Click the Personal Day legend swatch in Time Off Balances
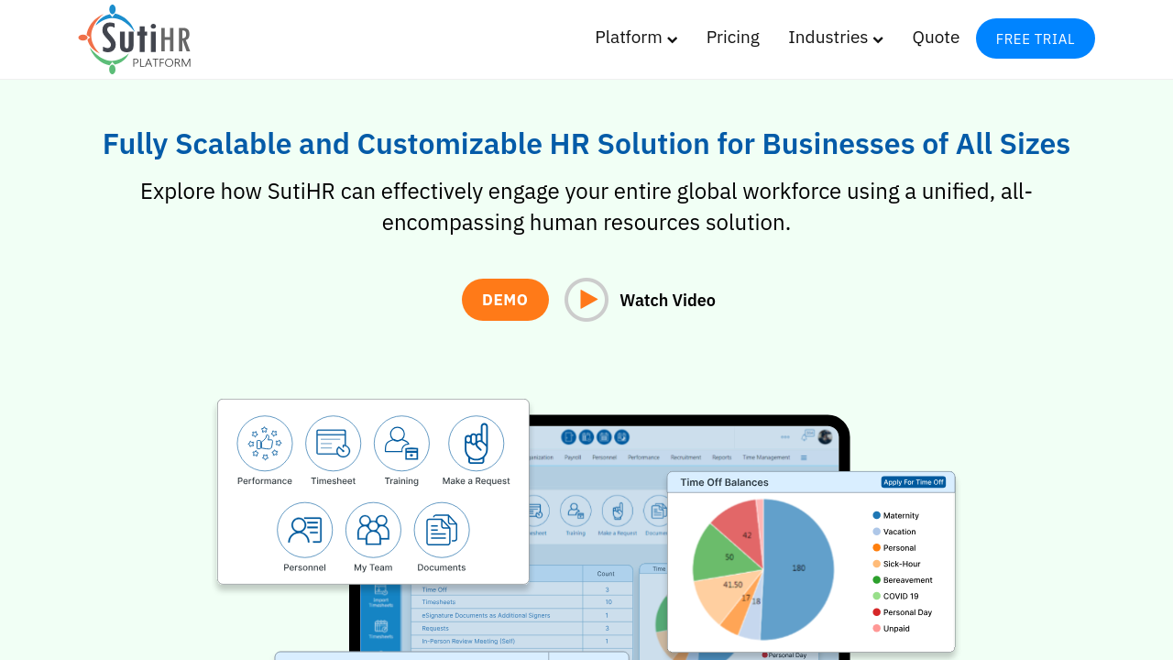Screen dimensions: 1173x660 (x=877, y=612)
